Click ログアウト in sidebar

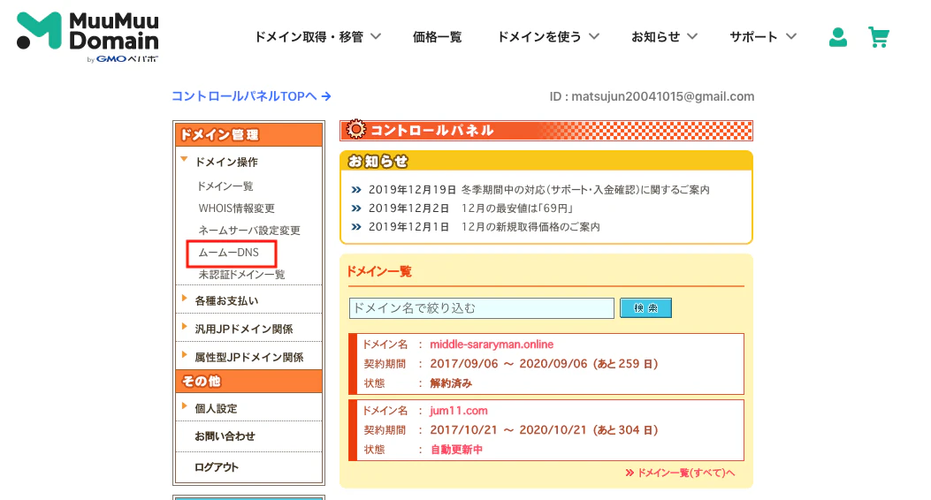pyautogui.click(x=217, y=467)
